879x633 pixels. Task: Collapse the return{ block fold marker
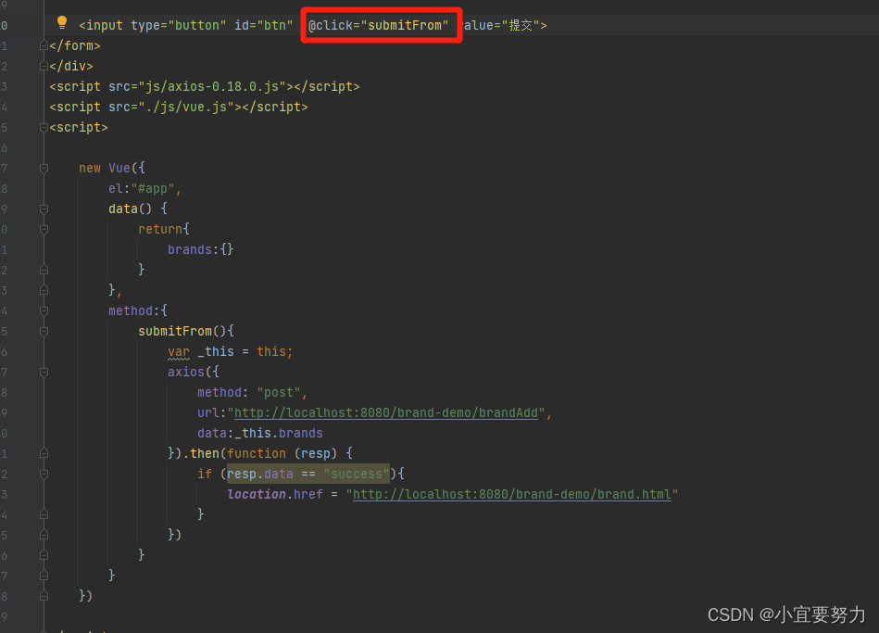(44, 229)
